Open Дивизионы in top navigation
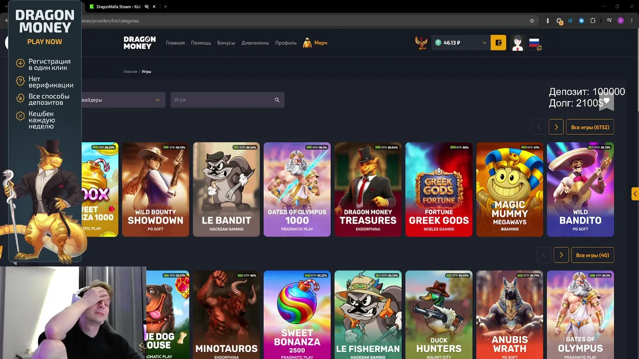639x359 pixels. tap(255, 43)
